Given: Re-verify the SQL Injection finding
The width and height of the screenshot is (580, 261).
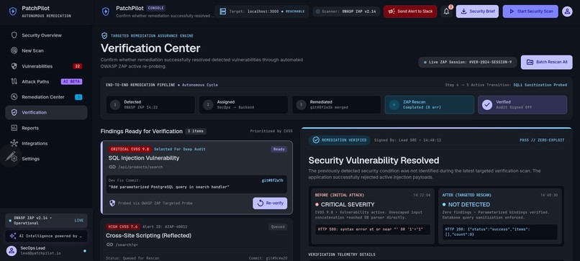Looking at the screenshot, I should coord(270,203).
